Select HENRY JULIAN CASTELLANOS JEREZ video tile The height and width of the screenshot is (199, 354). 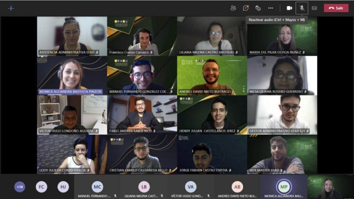[x=212, y=115]
